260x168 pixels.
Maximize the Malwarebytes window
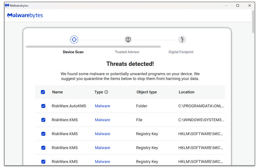(x=238, y=5)
